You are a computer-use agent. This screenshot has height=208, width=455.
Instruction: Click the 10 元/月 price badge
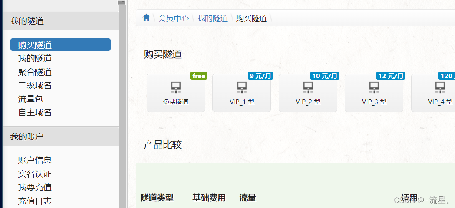(325, 76)
